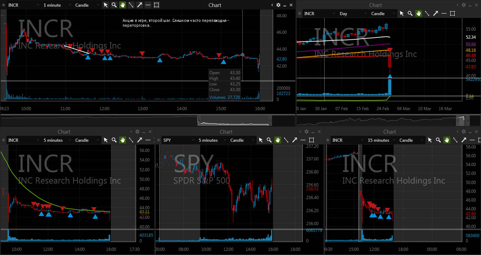Pick the trend line tool in the Day chart
Viewport: 481px width, 255px height.
427,13
